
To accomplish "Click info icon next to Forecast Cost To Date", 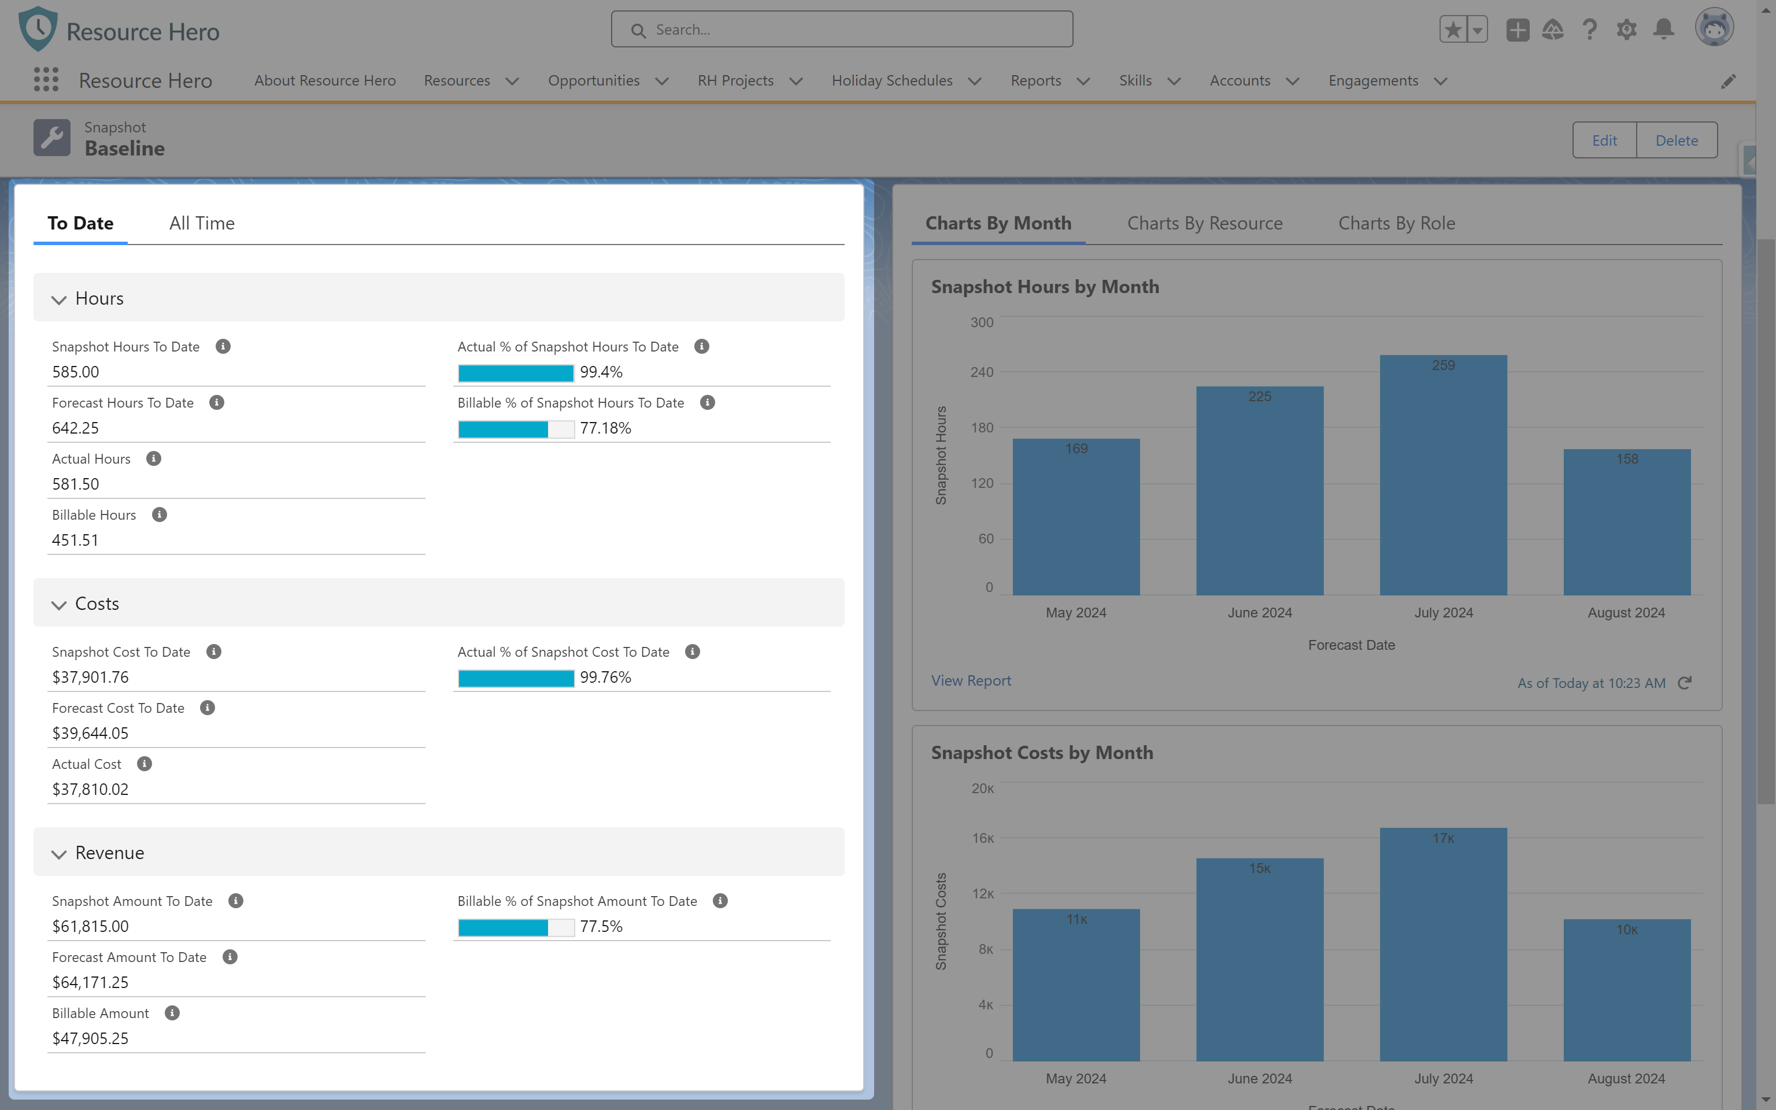I will tap(208, 708).
